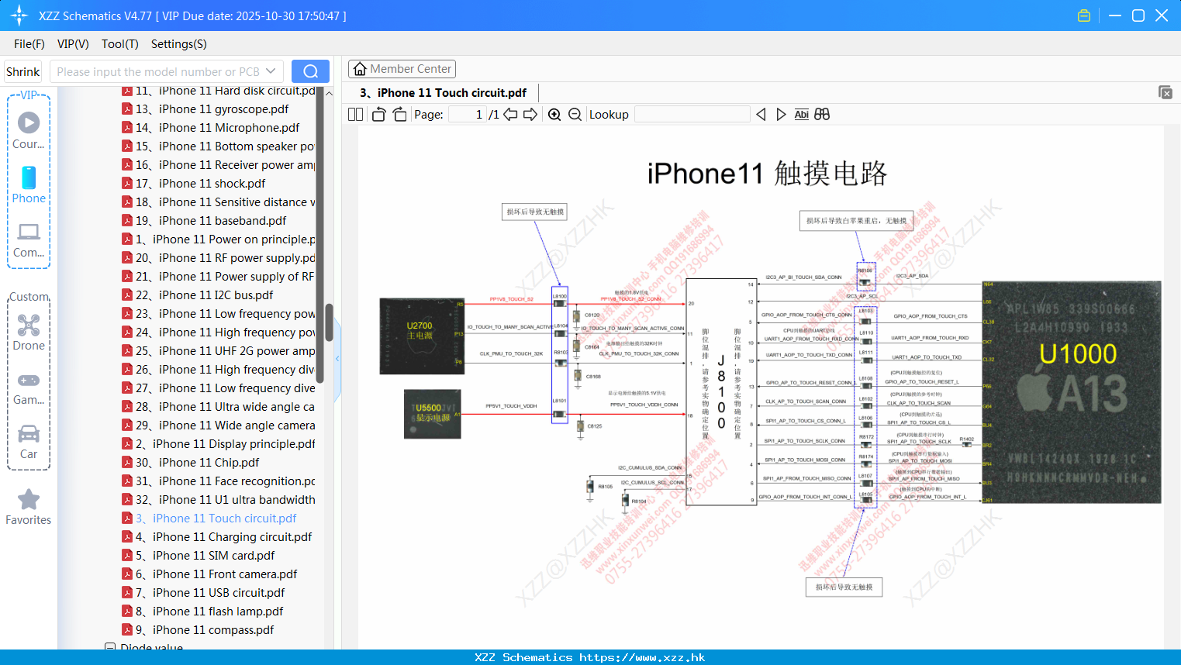Click the page number input field
Image resolution: width=1181 pixels, height=665 pixels.
467,115
